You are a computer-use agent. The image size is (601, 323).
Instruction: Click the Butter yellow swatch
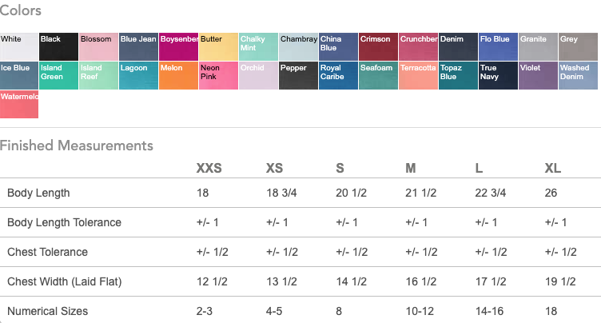pos(219,46)
